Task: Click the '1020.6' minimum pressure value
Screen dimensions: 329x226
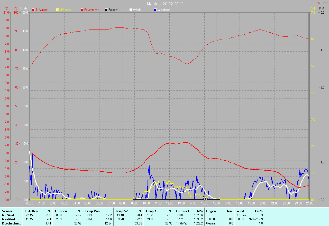Action: click(198, 215)
